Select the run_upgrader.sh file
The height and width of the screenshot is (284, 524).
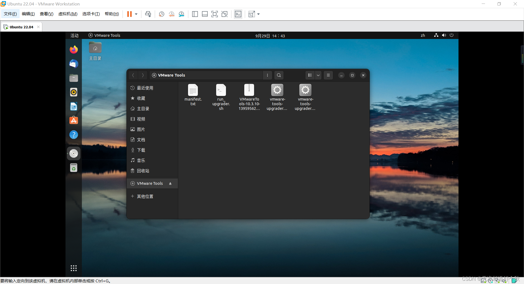221,97
